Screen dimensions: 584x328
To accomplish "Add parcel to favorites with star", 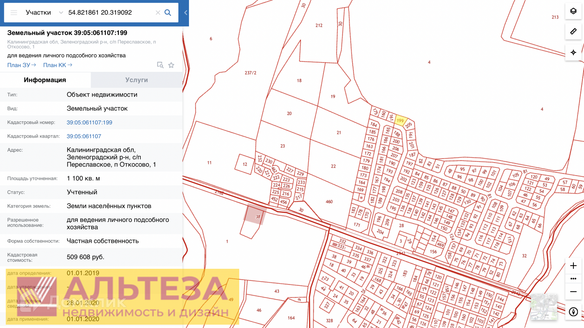I will click(x=171, y=65).
